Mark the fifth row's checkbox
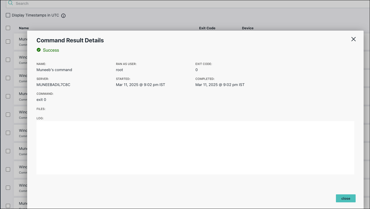This screenshot has width=370, height=209. 8,114
